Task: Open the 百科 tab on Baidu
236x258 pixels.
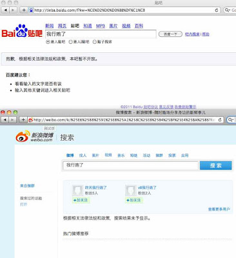Action: [x=139, y=26]
